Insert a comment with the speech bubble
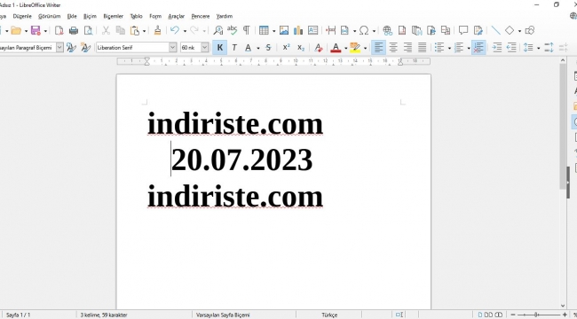The image size is (577, 319). tap(463, 30)
